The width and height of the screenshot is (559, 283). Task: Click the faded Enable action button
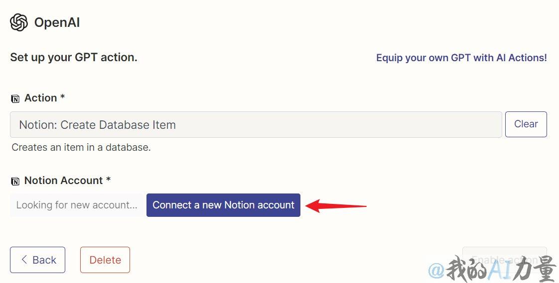click(505, 260)
